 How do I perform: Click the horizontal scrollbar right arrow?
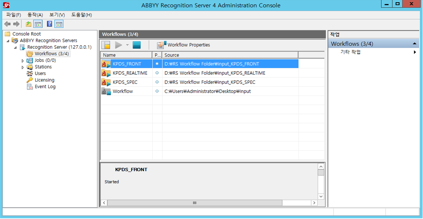click(314, 203)
